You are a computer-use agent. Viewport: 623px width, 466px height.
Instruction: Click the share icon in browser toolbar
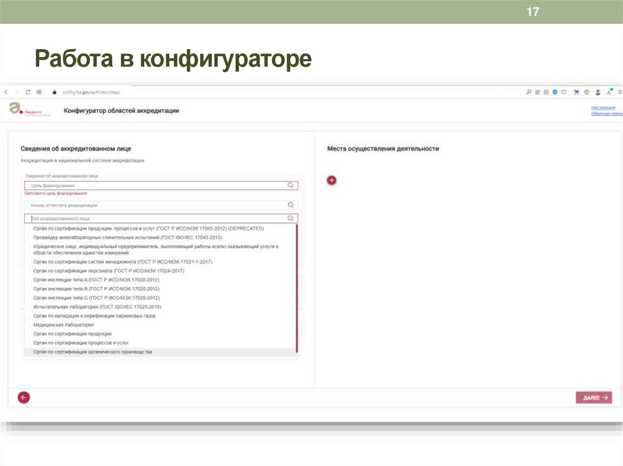(537, 92)
